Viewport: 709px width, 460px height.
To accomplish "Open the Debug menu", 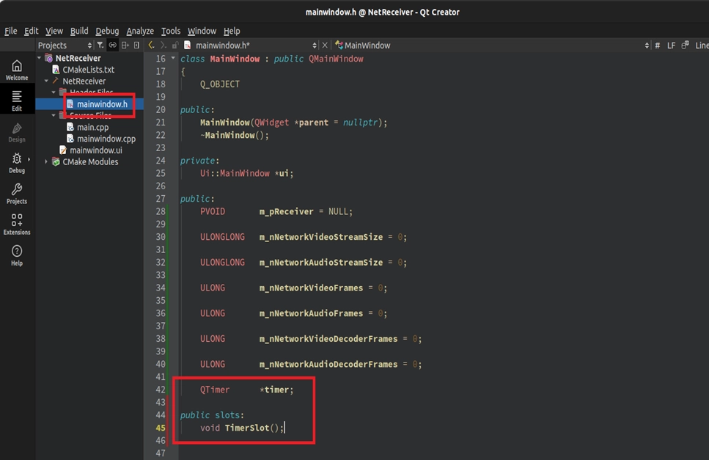I will [107, 31].
